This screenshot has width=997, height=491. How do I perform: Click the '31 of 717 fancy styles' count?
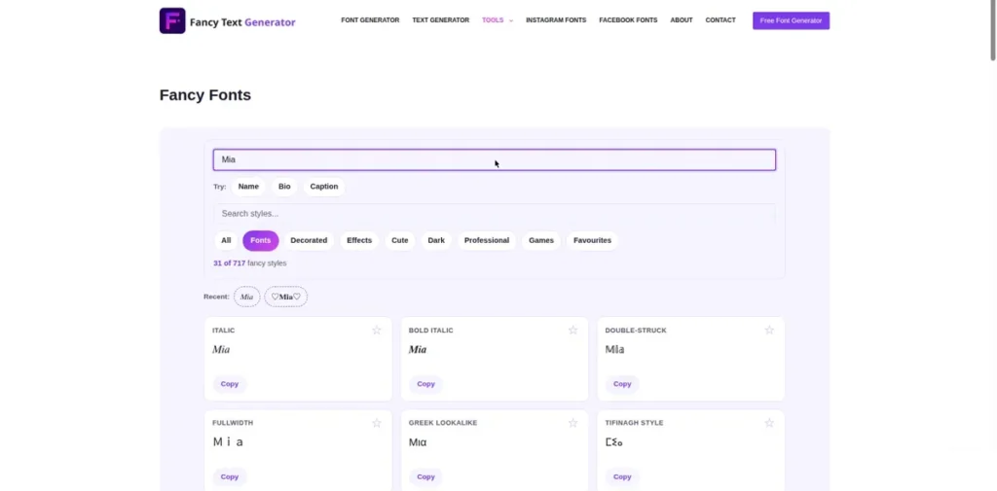click(250, 263)
